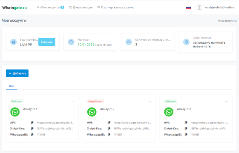Copy the API URL of Аккаунт 3

tap(186, 122)
